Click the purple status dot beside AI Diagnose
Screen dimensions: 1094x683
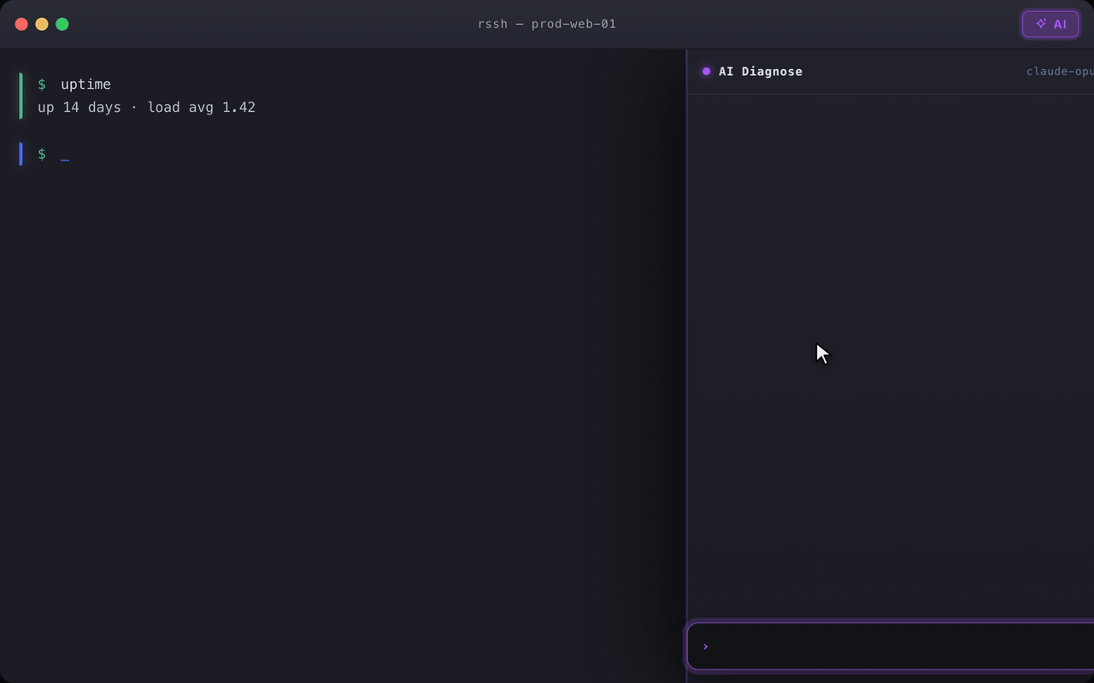click(706, 72)
